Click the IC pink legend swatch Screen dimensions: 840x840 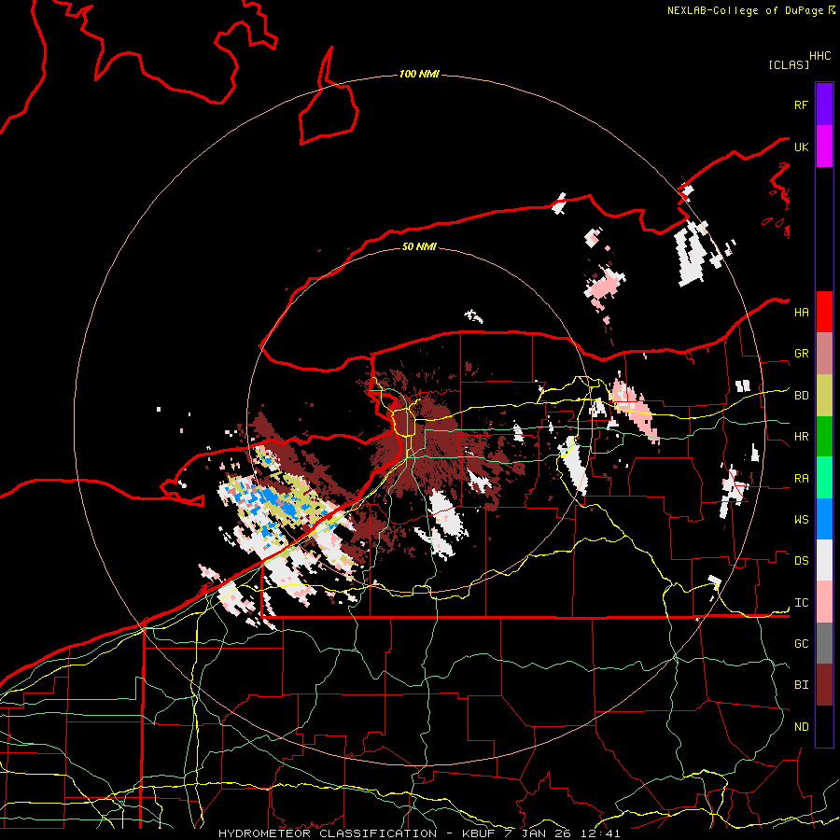click(824, 602)
